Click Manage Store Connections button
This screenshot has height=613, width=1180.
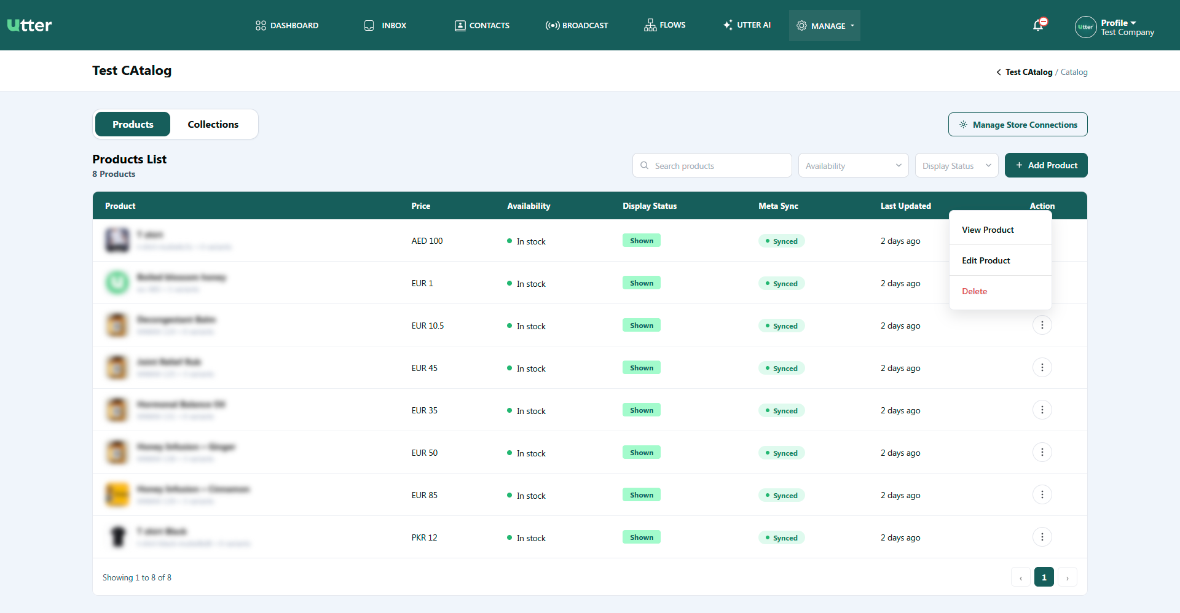(x=1018, y=125)
